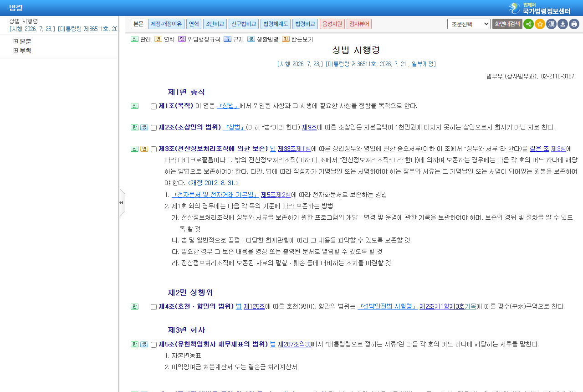Open the 법령비교 tab

(305, 24)
